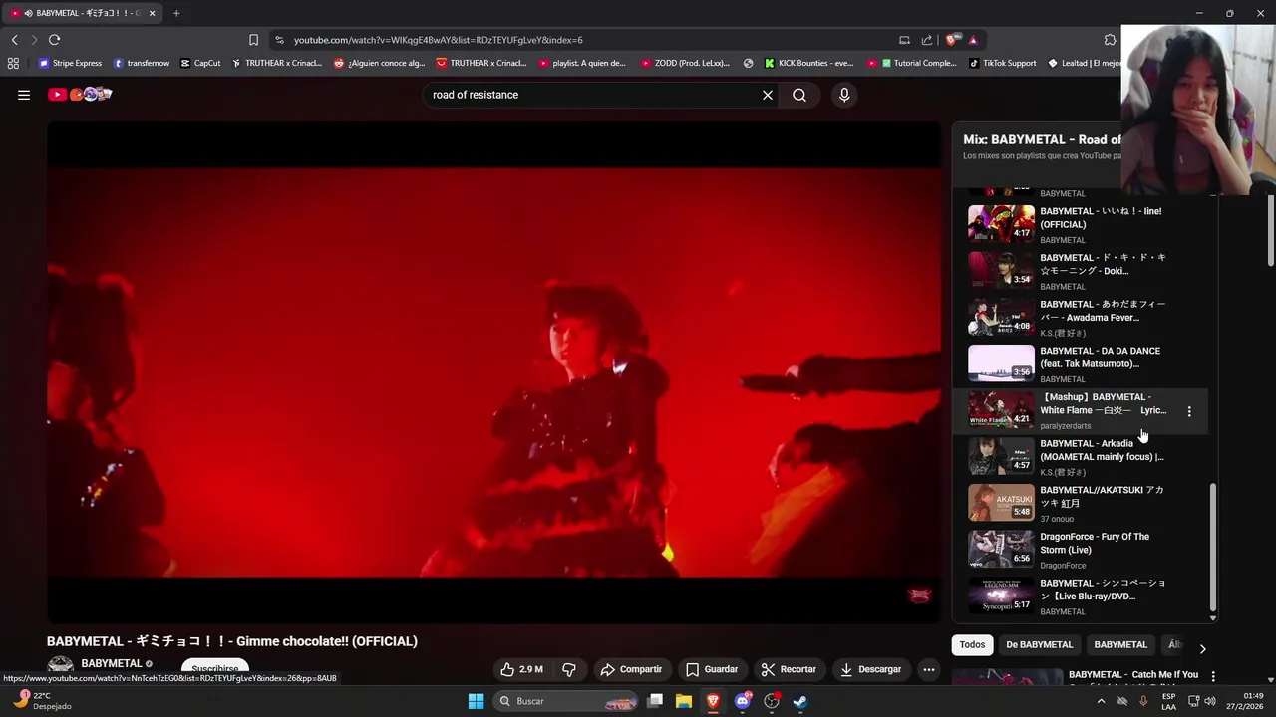Screen dimensions: 1276x717
Task: Click the magnifier search button
Action: pyautogui.click(x=799, y=95)
